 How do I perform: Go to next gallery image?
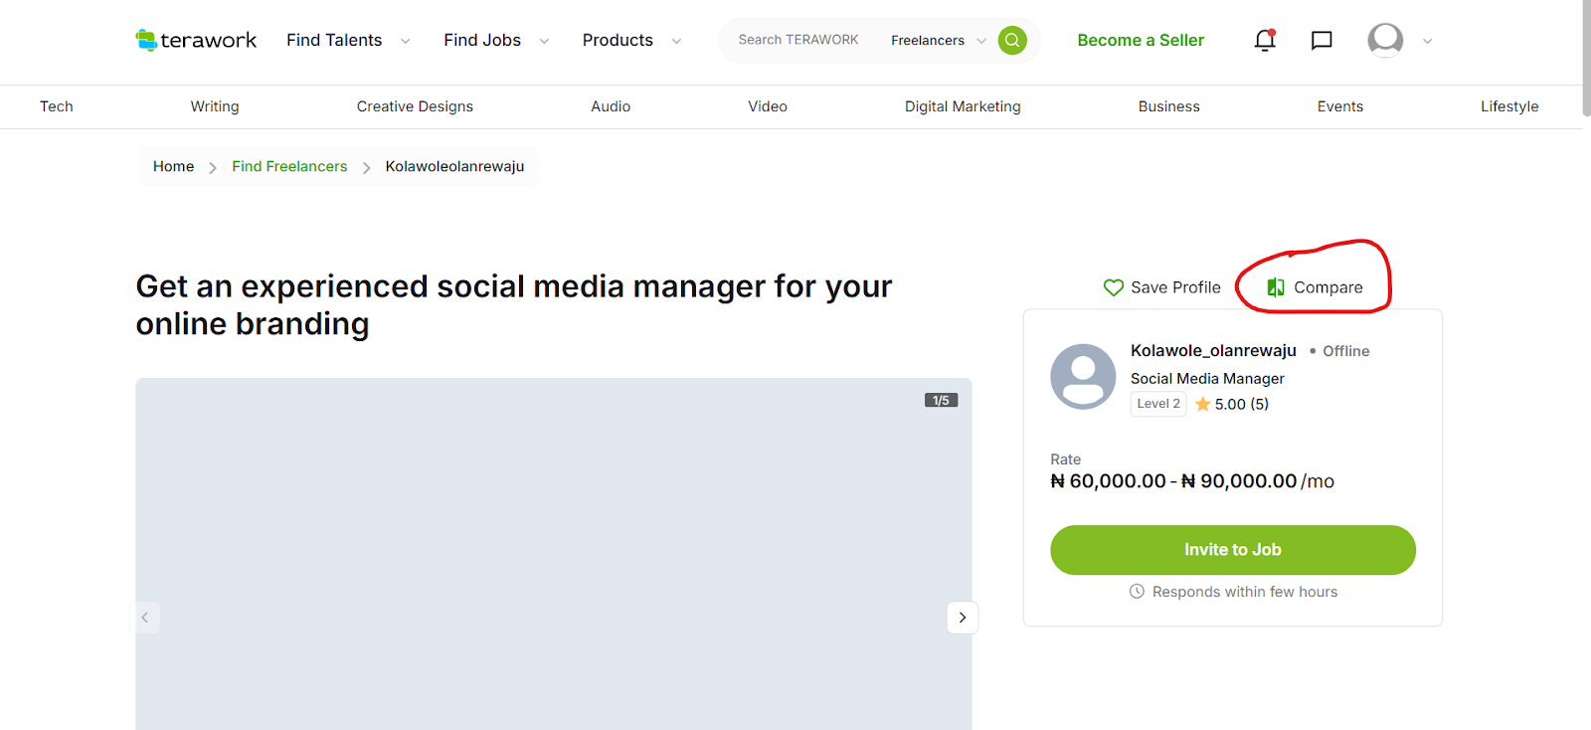(x=962, y=618)
